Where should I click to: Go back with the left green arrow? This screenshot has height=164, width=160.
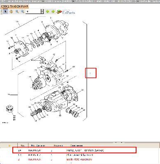pyautogui.click(x=47, y=11)
